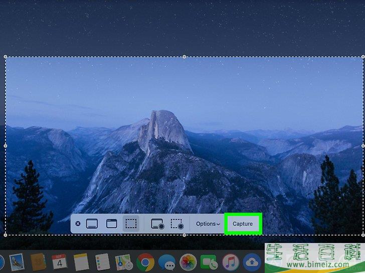
Task: Close the screenshot toolbar
Action: click(78, 223)
